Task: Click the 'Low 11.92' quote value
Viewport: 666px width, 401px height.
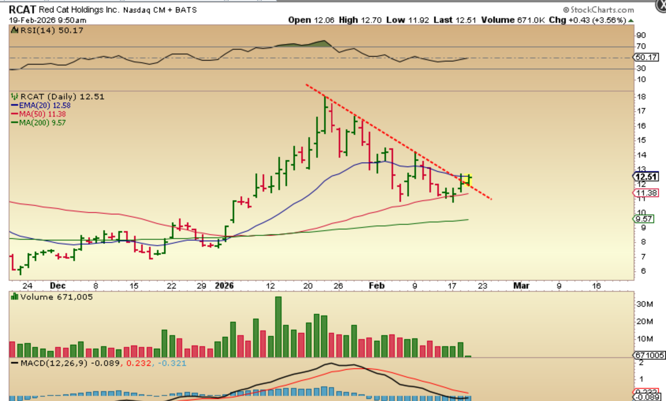Action: 407,20
